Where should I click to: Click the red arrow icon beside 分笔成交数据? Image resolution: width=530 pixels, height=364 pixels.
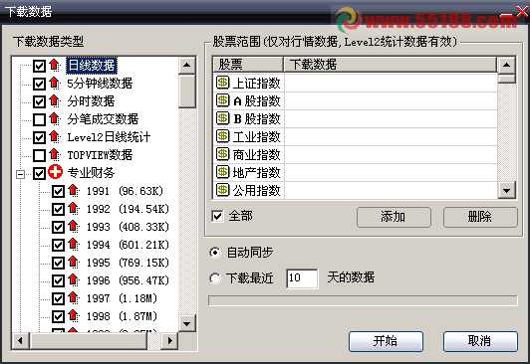pyautogui.click(x=54, y=118)
